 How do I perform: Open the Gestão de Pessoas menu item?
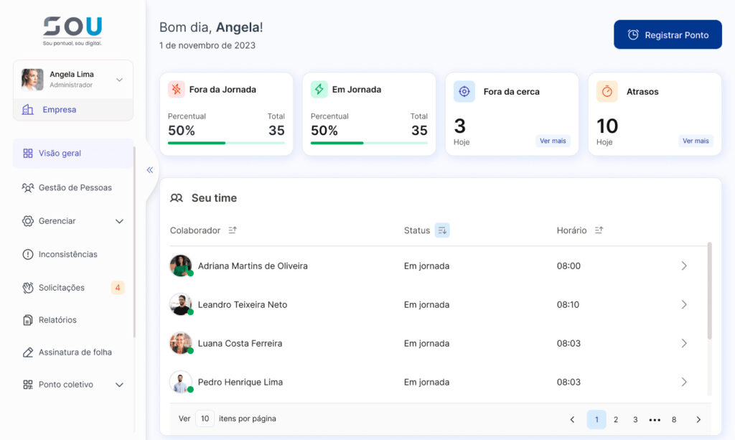(x=75, y=187)
